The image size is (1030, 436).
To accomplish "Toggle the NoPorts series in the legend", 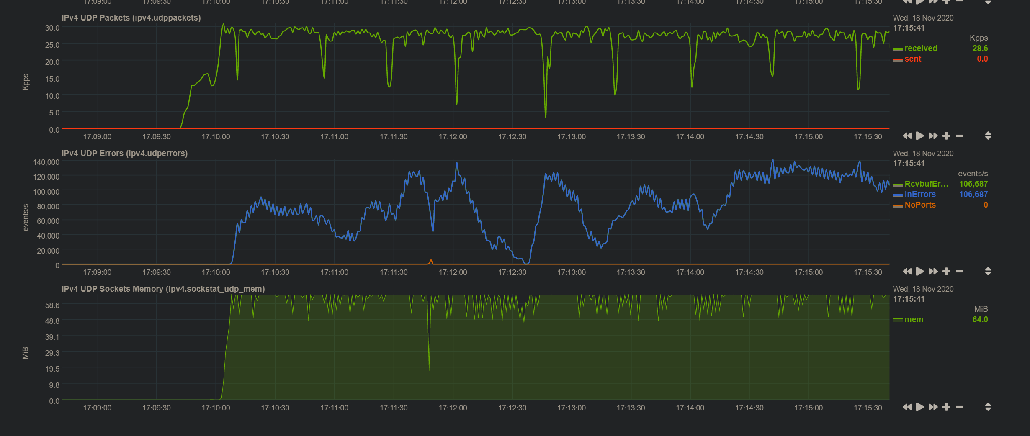I will point(919,205).
